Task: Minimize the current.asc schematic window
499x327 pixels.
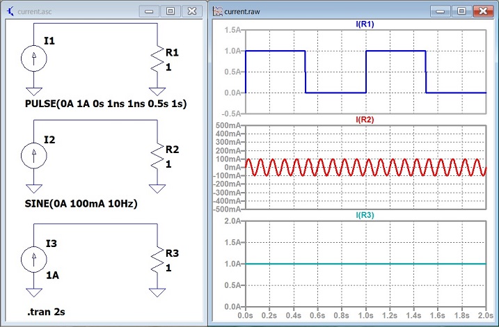Action: pyautogui.click(x=149, y=11)
